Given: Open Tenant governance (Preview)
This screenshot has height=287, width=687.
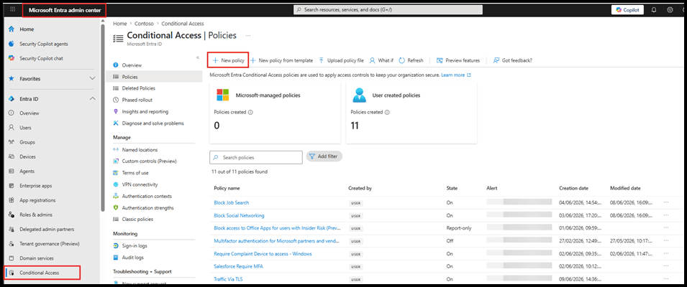Looking at the screenshot, I should (x=49, y=244).
